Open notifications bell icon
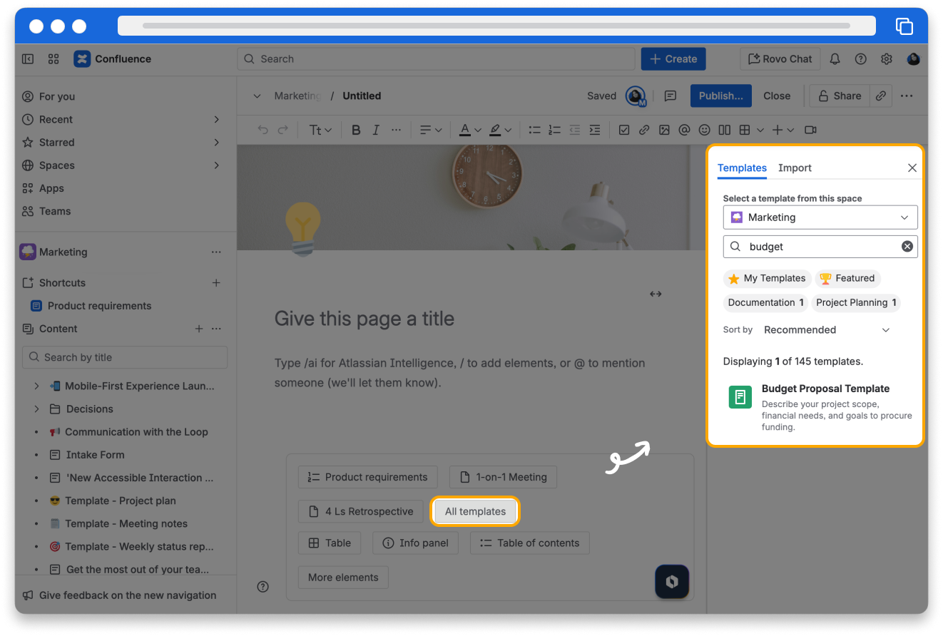943x636 pixels. 835,59
